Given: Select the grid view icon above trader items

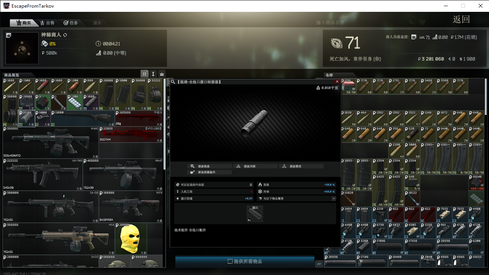Looking at the screenshot, I should click(144, 74).
